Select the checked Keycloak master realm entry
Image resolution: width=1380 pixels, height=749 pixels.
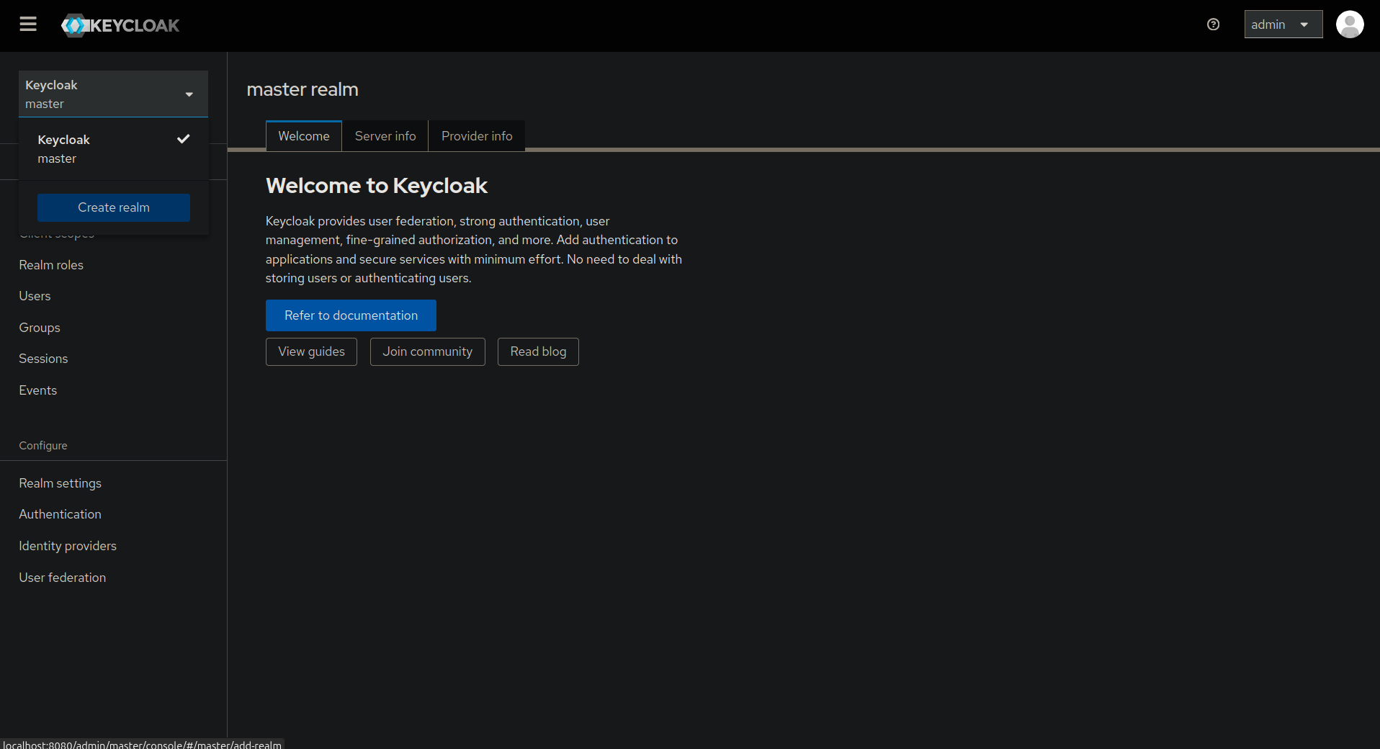coord(114,149)
